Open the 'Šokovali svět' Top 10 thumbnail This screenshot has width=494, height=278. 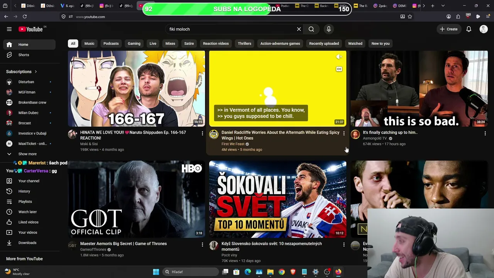(x=278, y=199)
